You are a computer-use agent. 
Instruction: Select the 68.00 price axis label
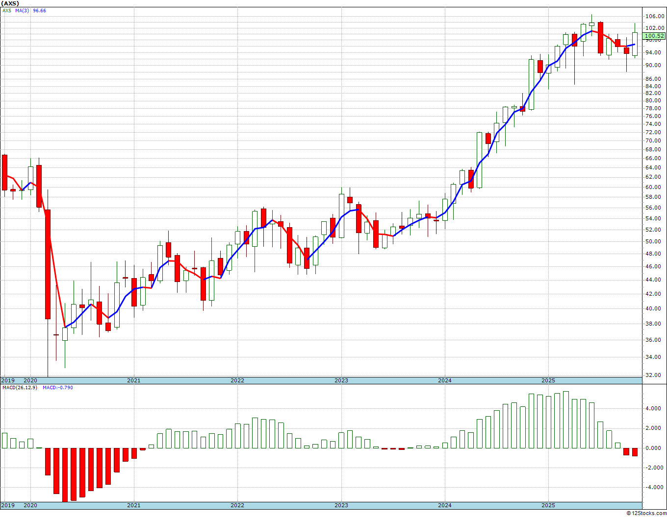655,149
